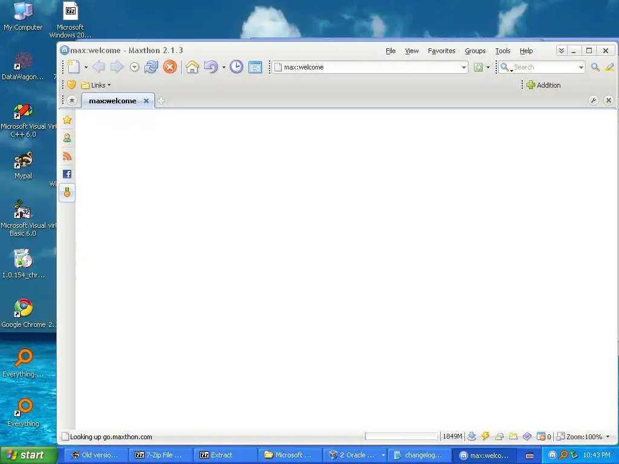Click the star button left of tabs
The image size is (619, 464).
point(71,101)
